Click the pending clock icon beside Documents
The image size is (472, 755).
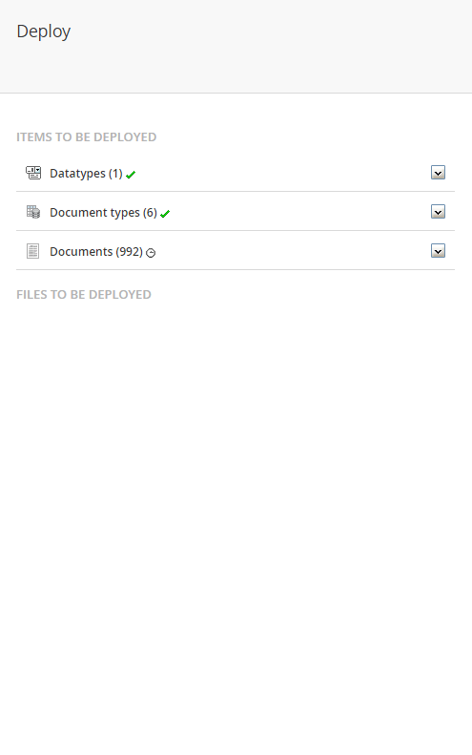(x=151, y=253)
